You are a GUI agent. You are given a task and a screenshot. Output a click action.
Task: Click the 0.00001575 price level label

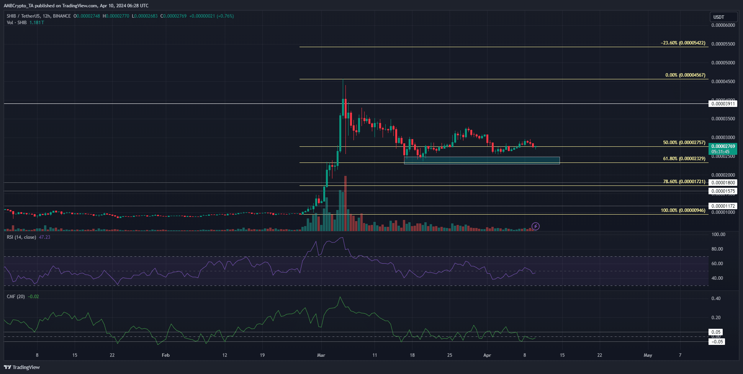(x=723, y=191)
